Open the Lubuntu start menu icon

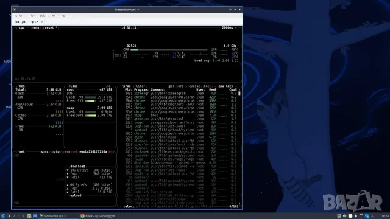[x=3, y=216]
